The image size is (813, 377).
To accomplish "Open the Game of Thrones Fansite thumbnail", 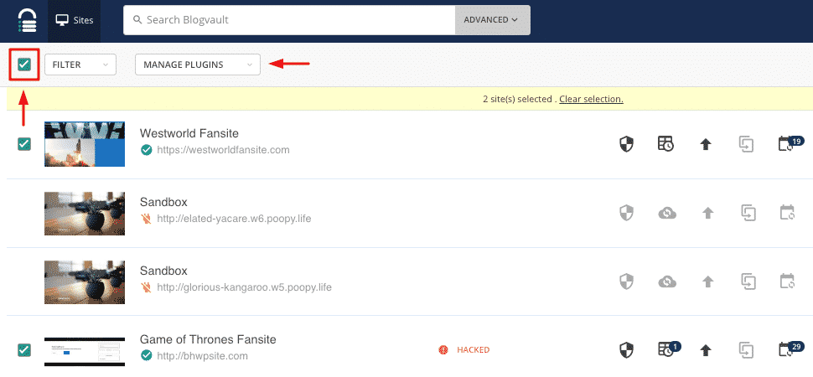I will [x=85, y=352].
